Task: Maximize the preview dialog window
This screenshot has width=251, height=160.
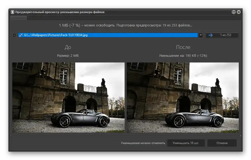Action: point(234,12)
